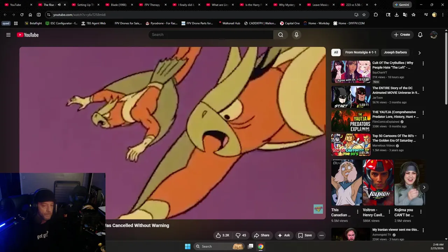
Task: Open the Walksnail Hub bookmark
Action: pyautogui.click(x=229, y=23)
